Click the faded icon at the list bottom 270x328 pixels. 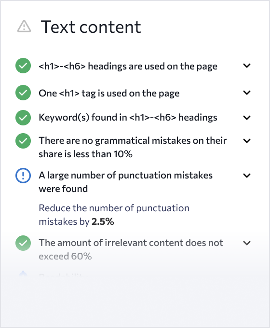coord(23,273)
